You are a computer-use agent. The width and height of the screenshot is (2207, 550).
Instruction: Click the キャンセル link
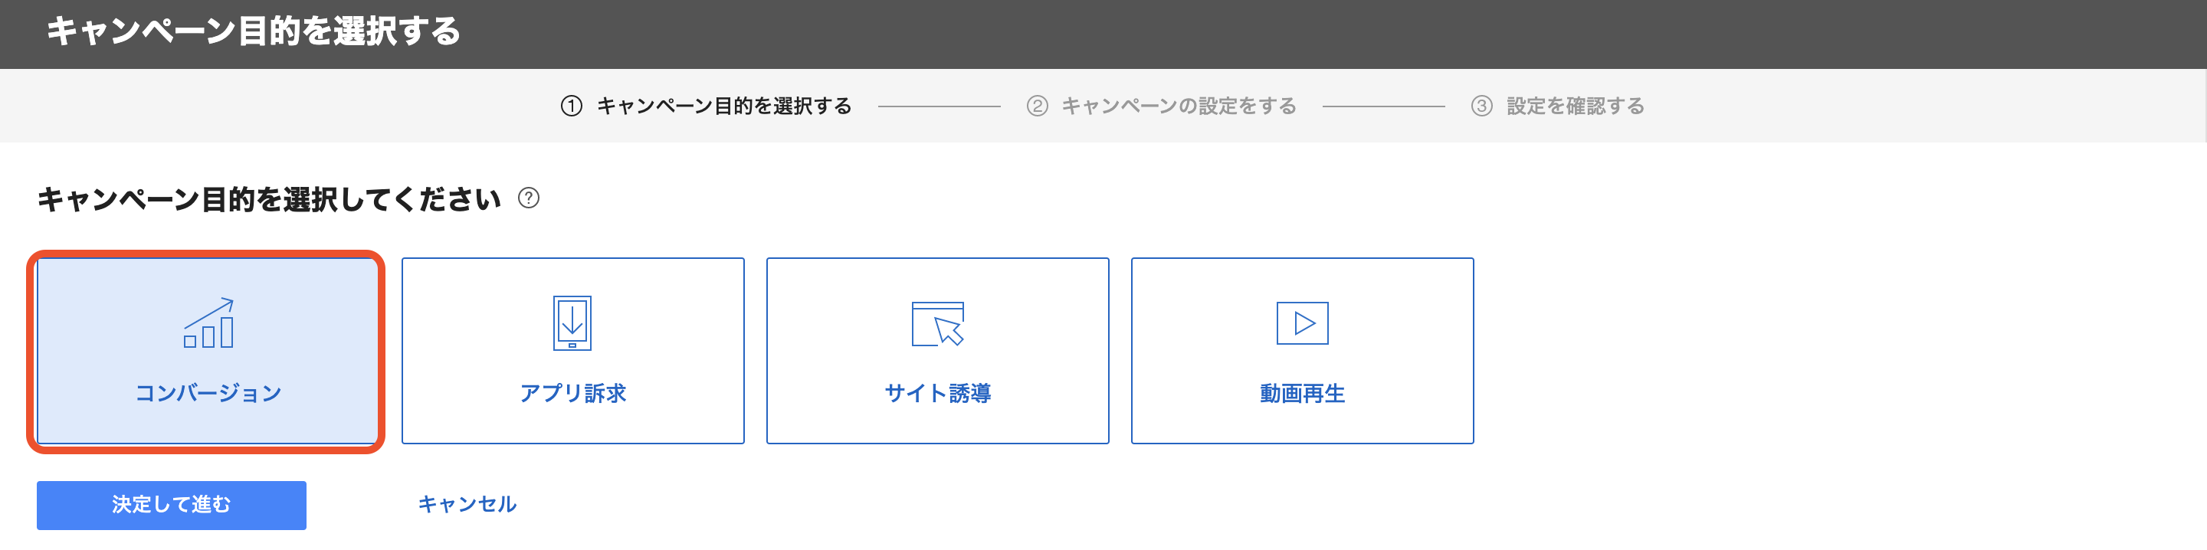(467, 504)
